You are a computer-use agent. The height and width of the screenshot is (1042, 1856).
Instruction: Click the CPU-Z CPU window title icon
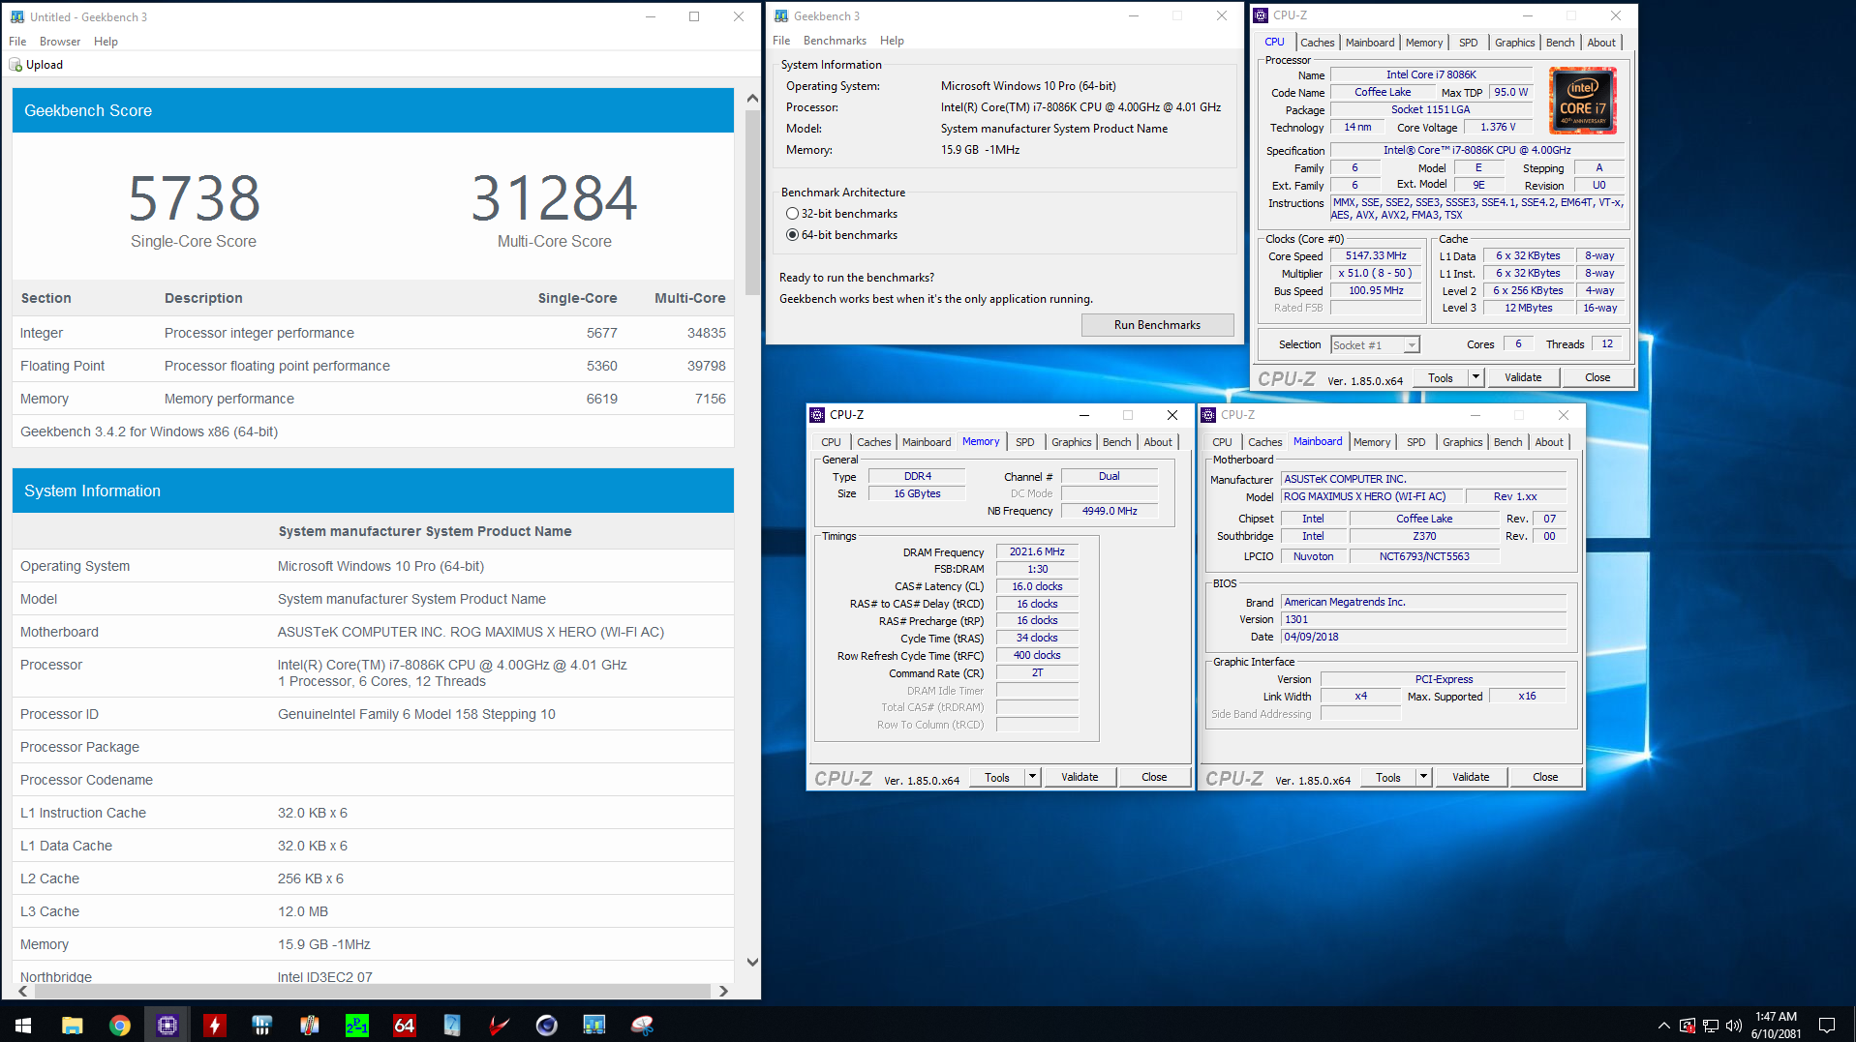point(1261,15)
